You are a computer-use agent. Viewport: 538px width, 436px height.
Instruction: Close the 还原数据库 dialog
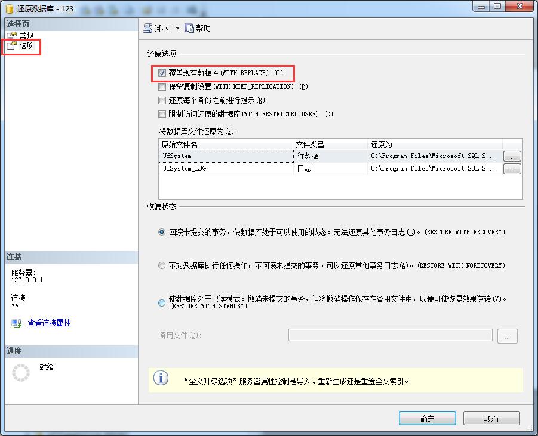pyautogui.click(x=520, y=6)
